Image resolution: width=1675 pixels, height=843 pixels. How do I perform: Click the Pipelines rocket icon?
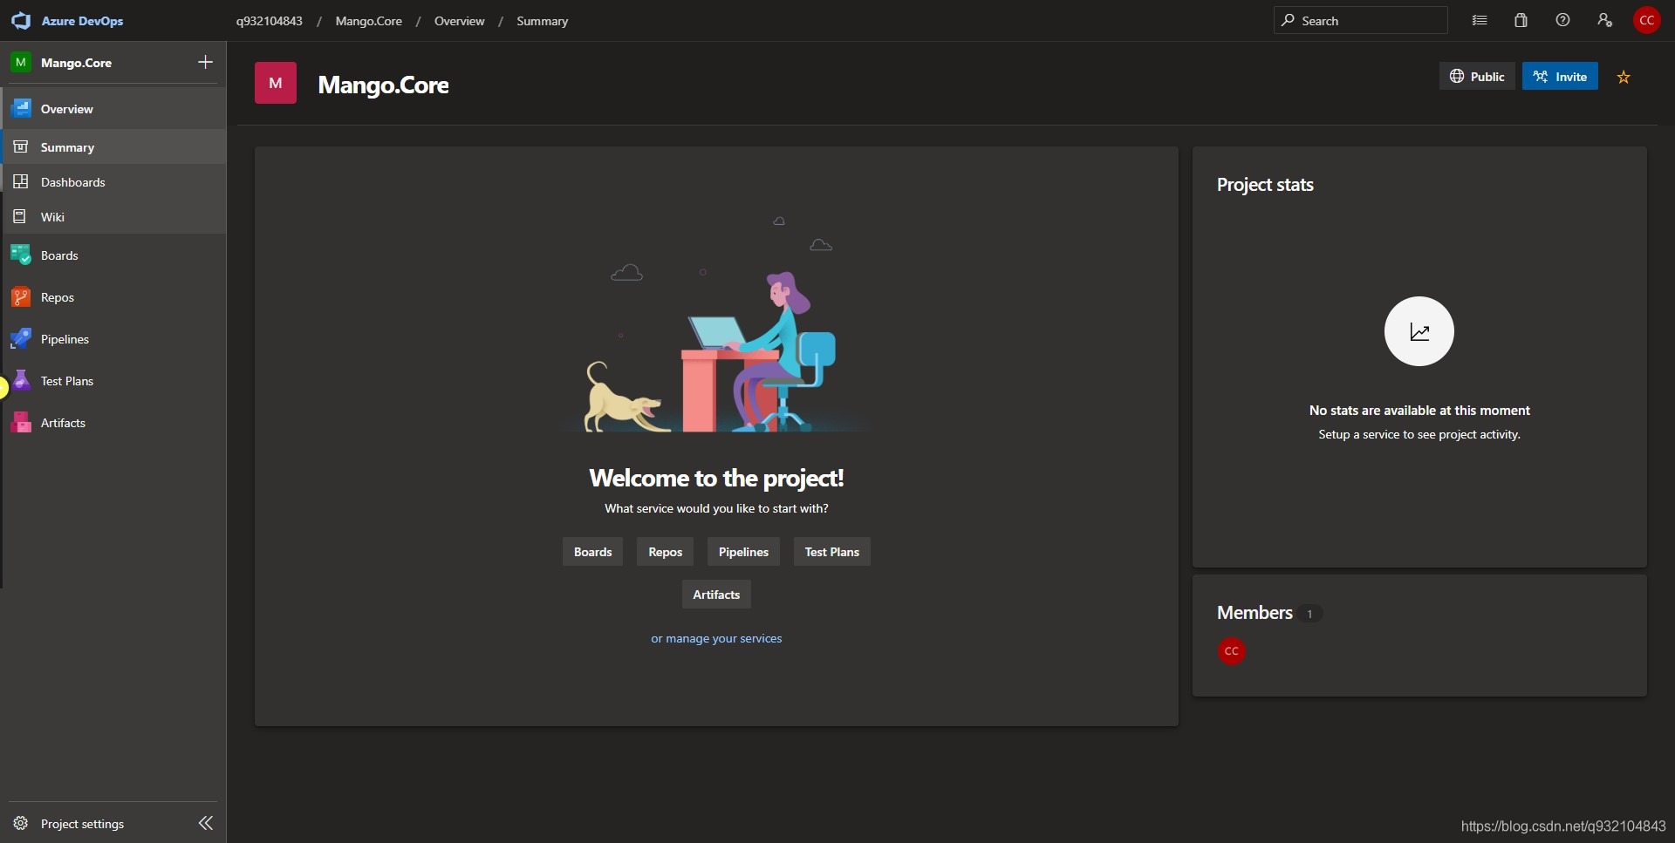coord(21,338)
